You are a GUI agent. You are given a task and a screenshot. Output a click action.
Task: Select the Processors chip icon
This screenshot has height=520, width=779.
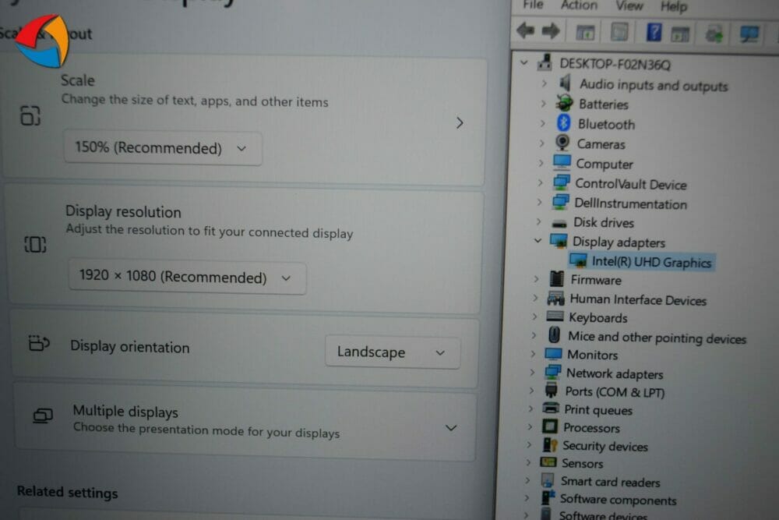550,426
